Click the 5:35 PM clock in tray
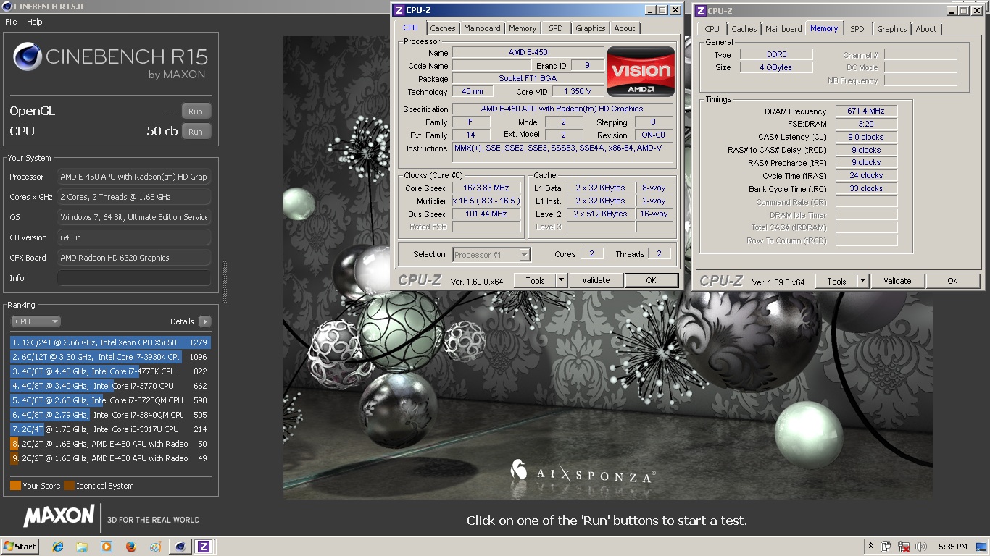This screenshot has height=556, width=990. [952, 547]
